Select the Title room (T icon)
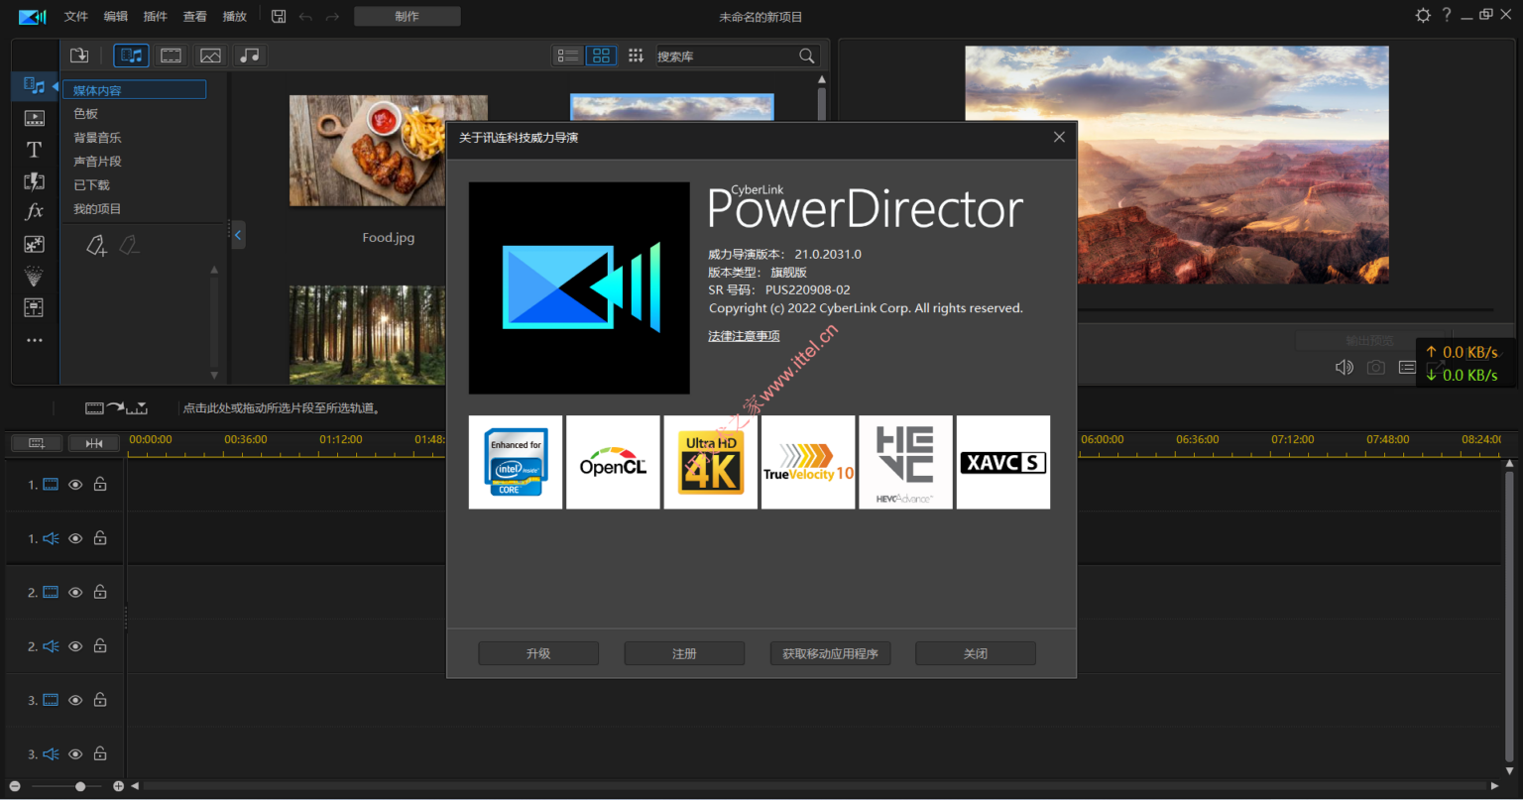 33,149
